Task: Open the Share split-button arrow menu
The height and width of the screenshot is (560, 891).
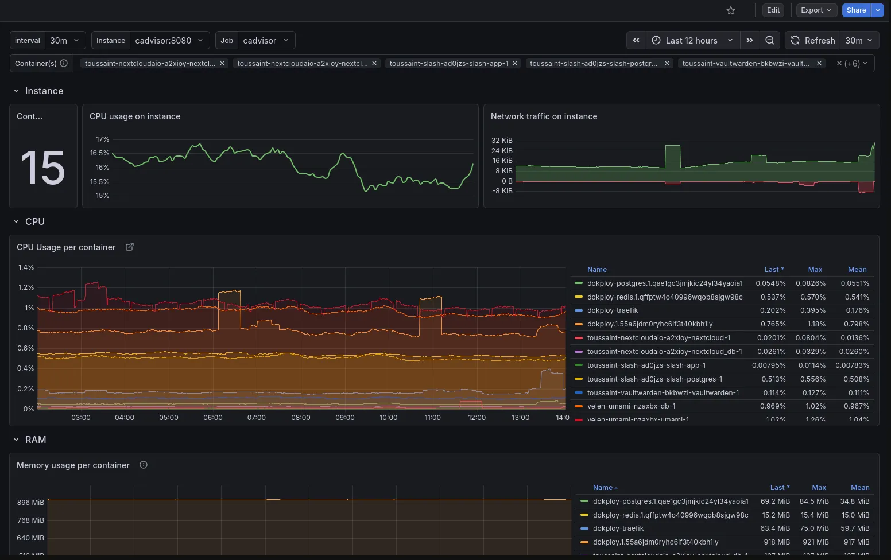Action: tap(877, 10)
